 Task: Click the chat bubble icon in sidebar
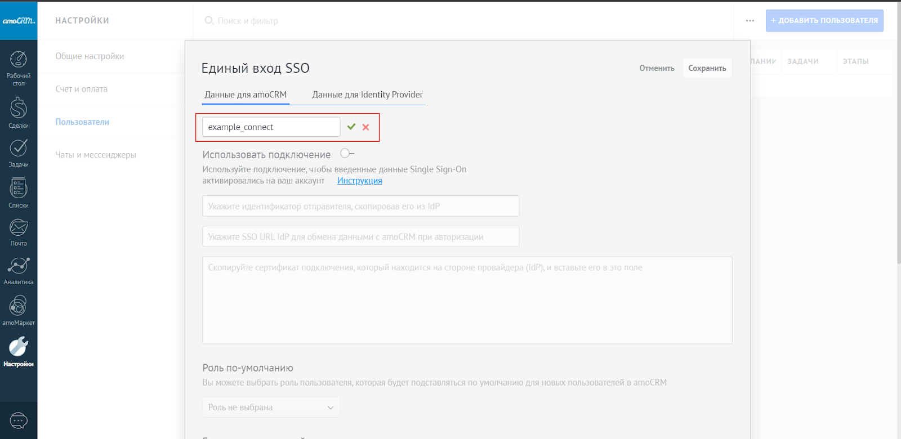pyautogui.click(x=19, y=420)
